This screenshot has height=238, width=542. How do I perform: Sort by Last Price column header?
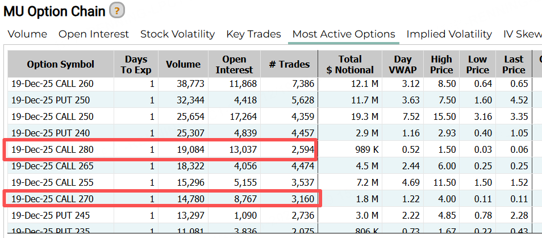tap(514, 64)
